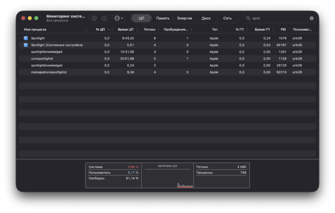Switch to the ЦП tab
Screen dimensions: 335x213
[142, 18]
